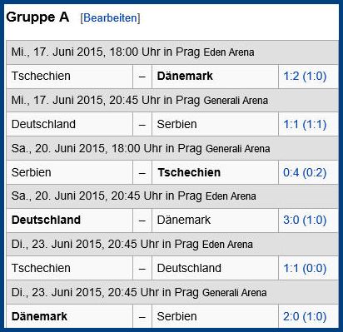Select the 17. Juni 20:45 Generali Arena row
343x332 pixels.
point(172,101)
